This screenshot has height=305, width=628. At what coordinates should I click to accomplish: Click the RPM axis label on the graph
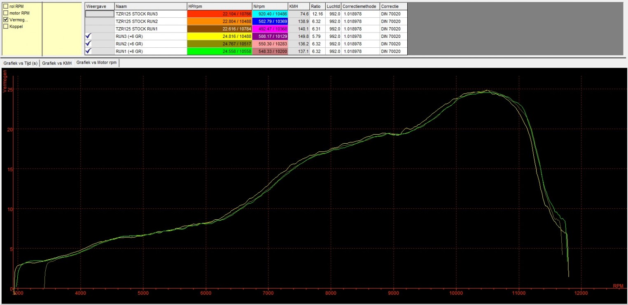click(618, 285)
